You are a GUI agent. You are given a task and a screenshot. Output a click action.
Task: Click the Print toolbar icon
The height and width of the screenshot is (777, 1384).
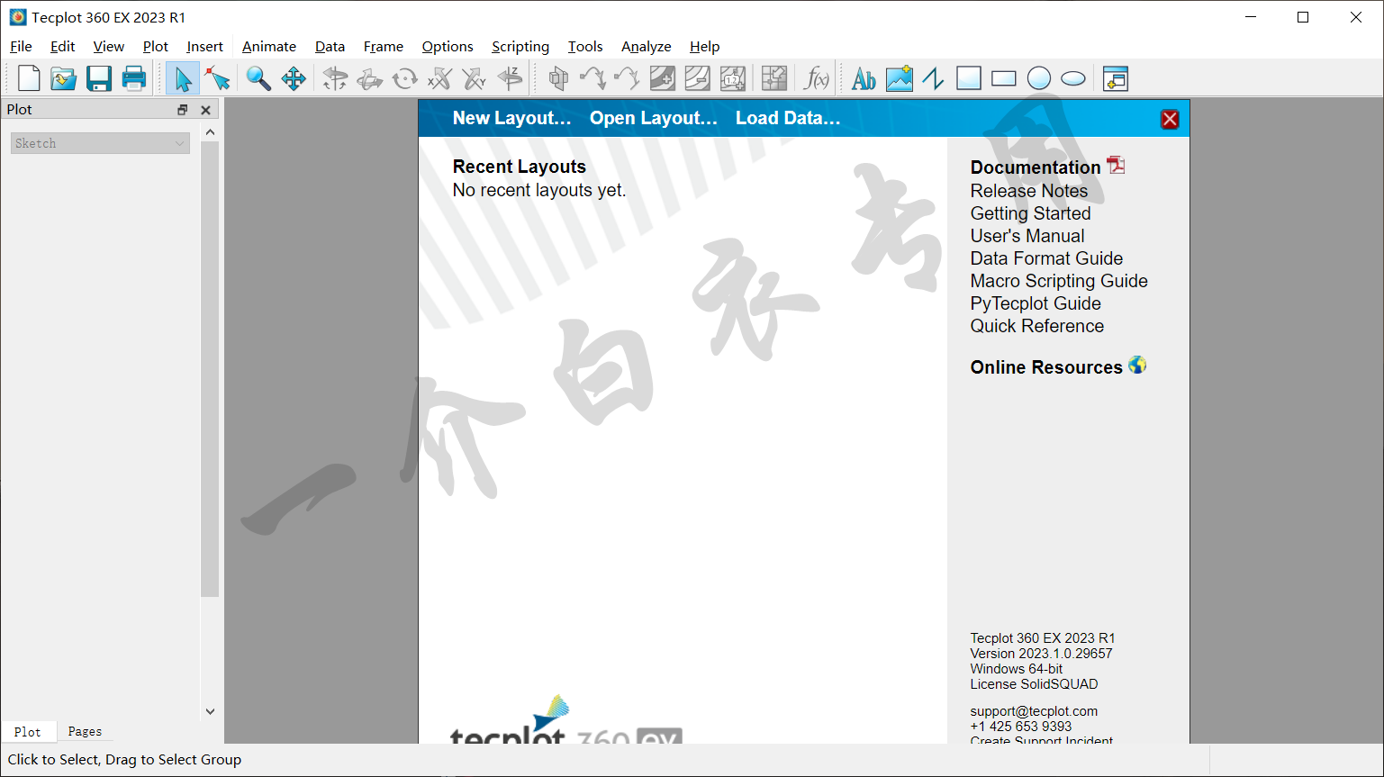coord(134,79)
